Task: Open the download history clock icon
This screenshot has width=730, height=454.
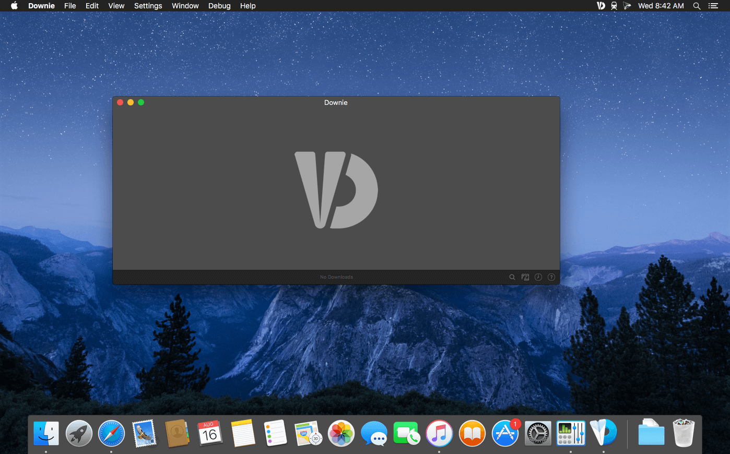Action: pyautogui.click(x=538, y=277)
